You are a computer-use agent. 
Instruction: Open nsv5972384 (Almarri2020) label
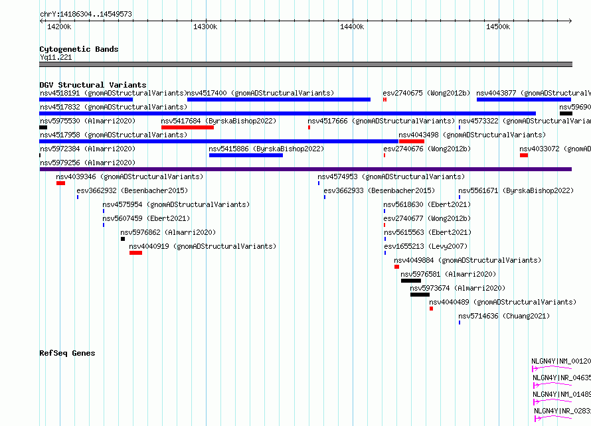88,149
